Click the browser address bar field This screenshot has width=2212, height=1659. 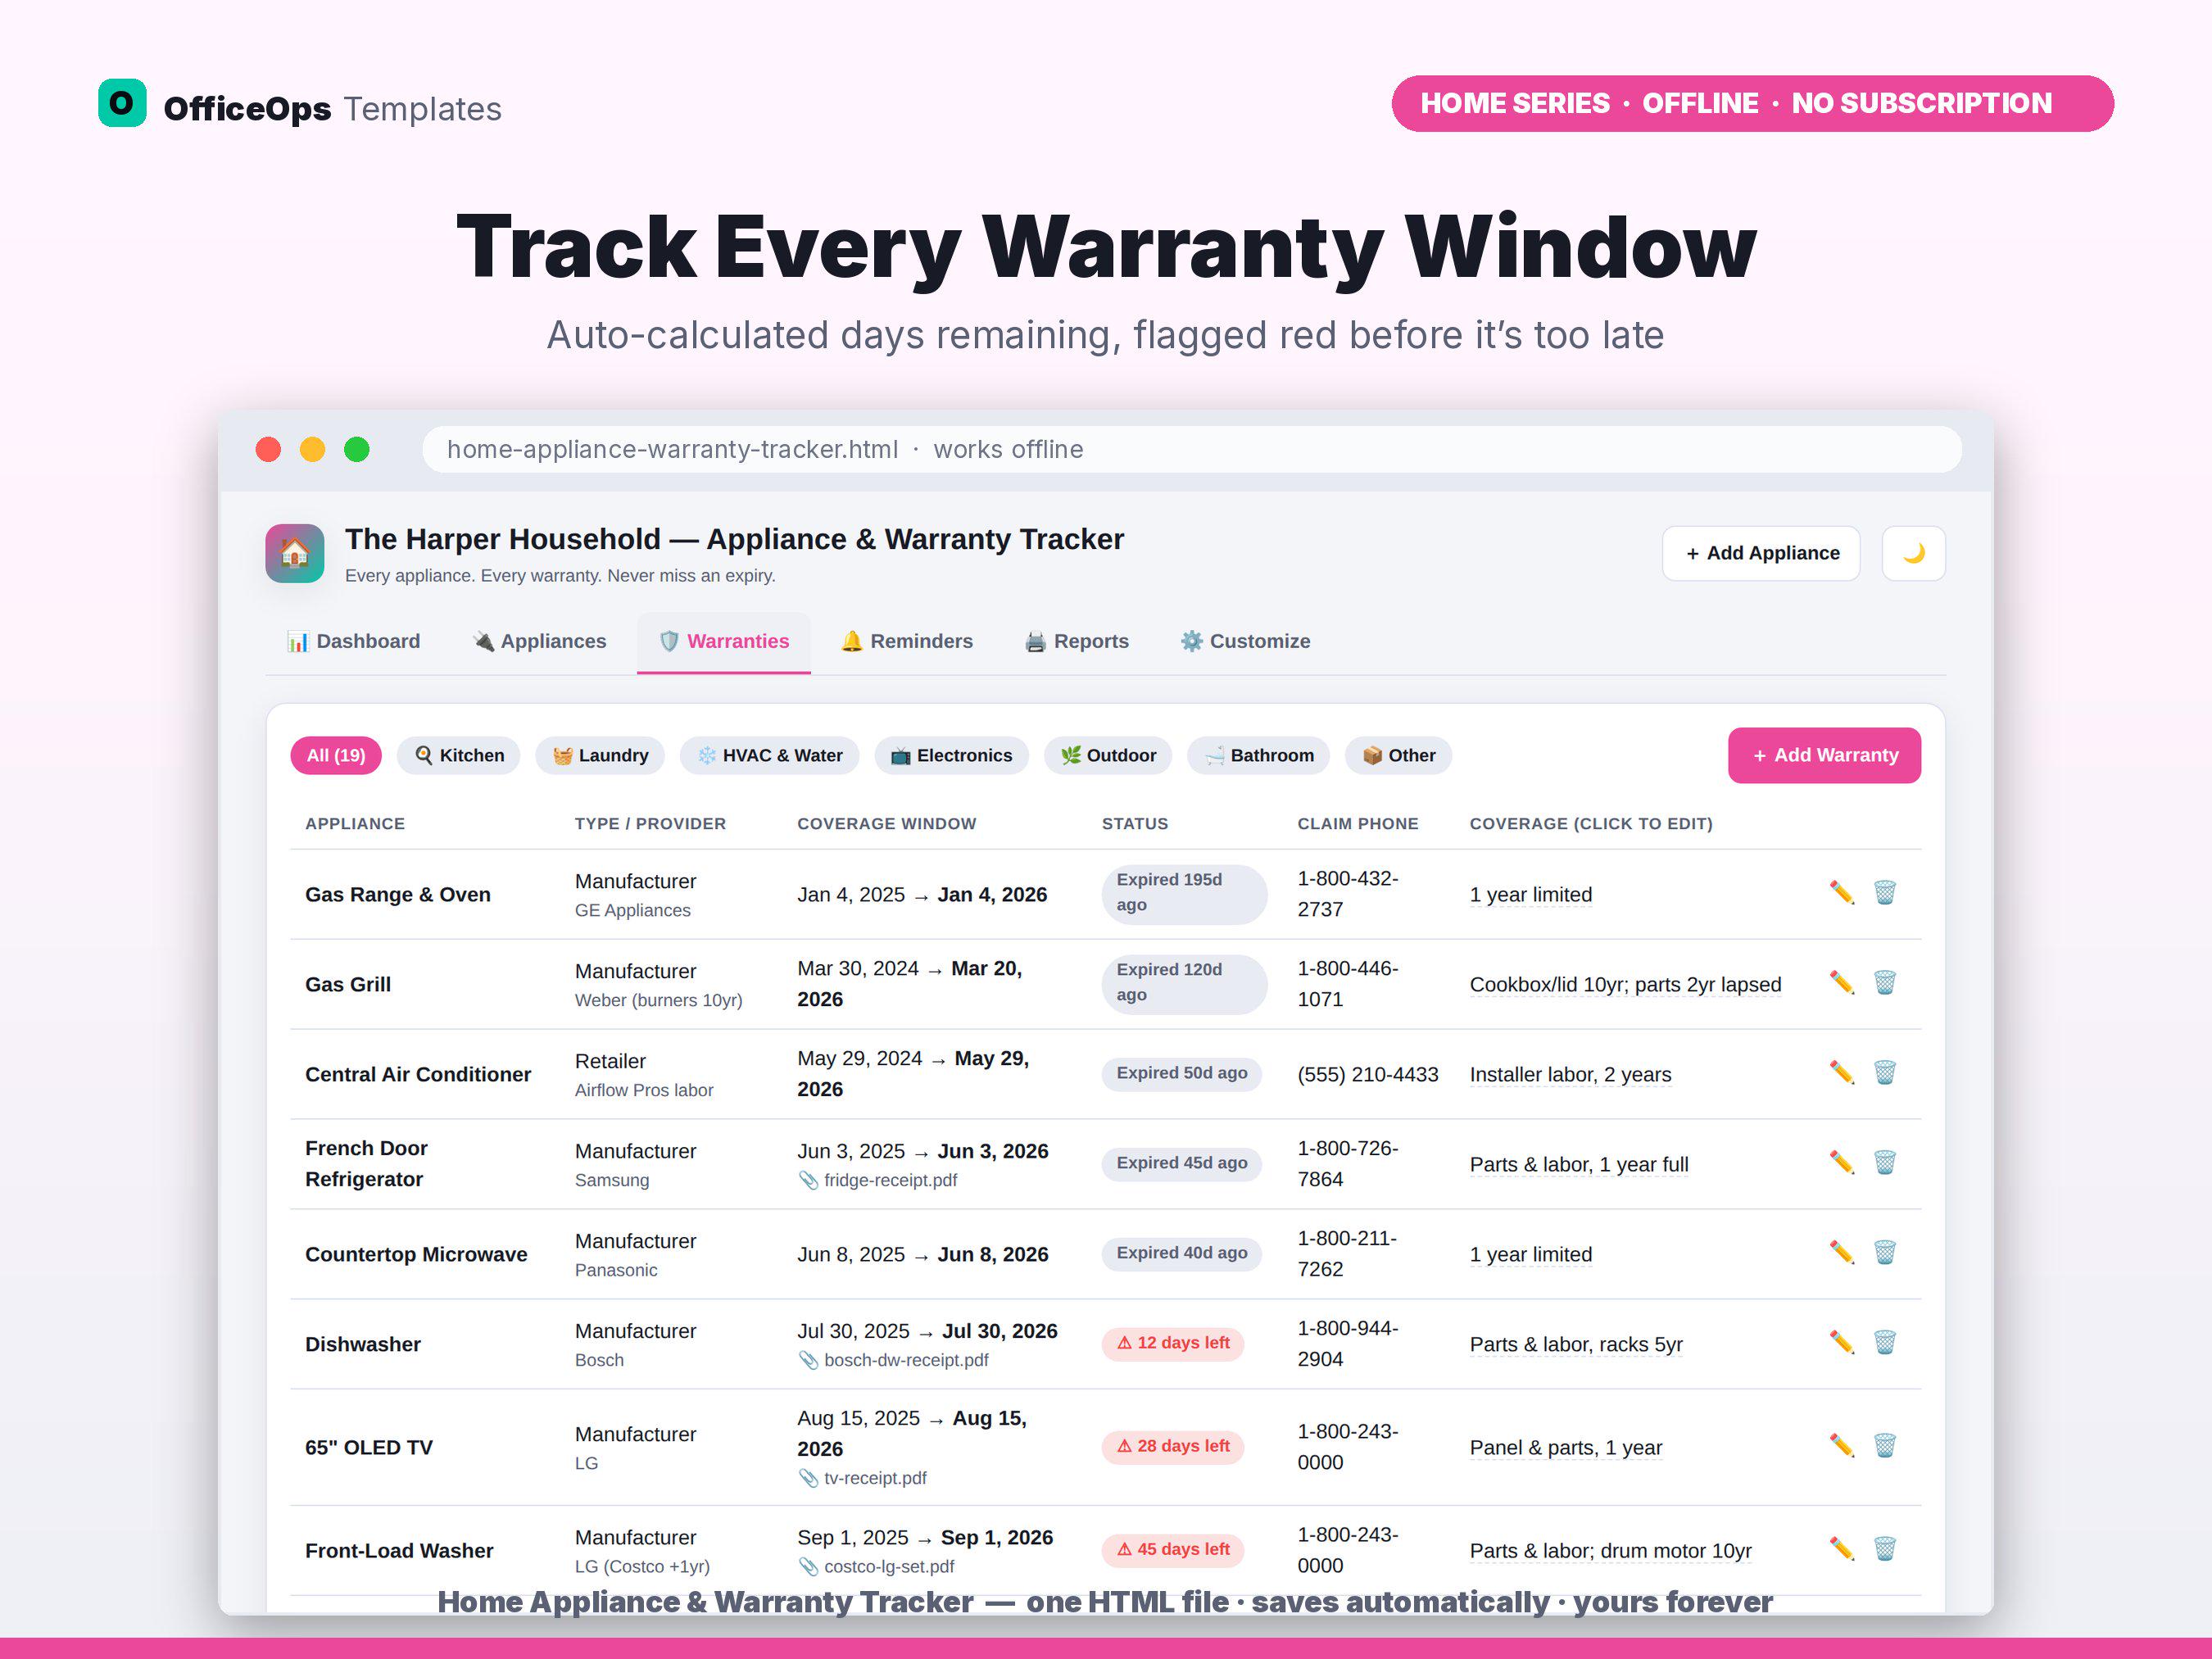click(1191, 449)
